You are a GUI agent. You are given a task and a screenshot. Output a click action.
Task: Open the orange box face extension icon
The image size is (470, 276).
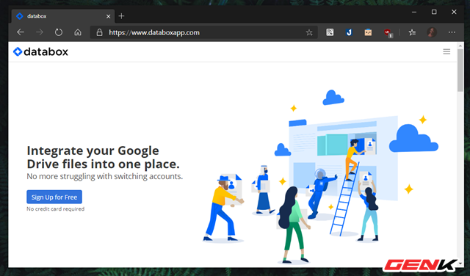(368, 32)
